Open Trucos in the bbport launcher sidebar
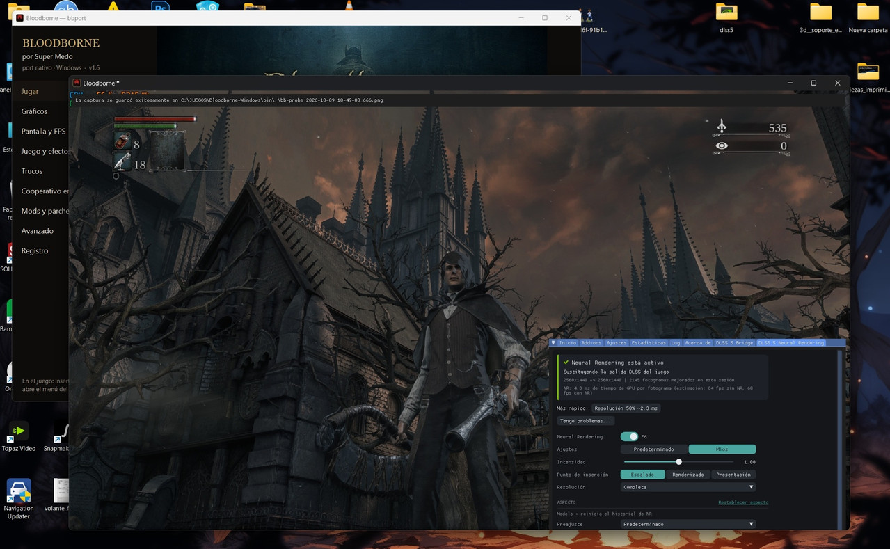This screenshot has height=549, width=890. pyautogui.click(x=32, y=171)
